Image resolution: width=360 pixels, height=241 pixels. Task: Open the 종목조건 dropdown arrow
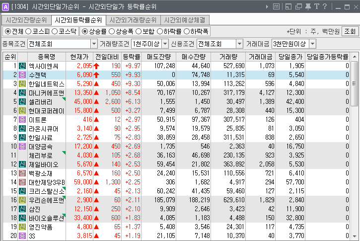click(94, 44)
